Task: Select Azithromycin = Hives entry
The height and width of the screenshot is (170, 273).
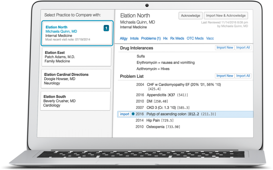Action: pos(153,69)
